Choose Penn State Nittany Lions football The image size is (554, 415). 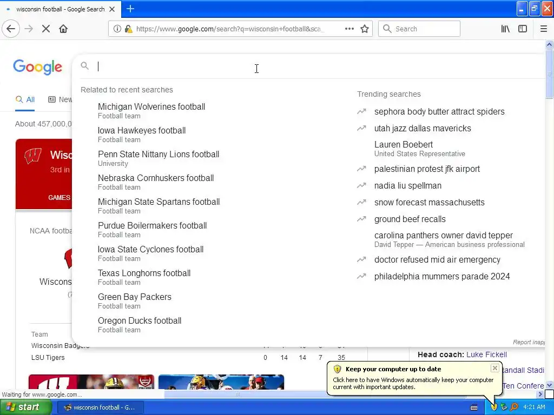click(x=159, y=158)
